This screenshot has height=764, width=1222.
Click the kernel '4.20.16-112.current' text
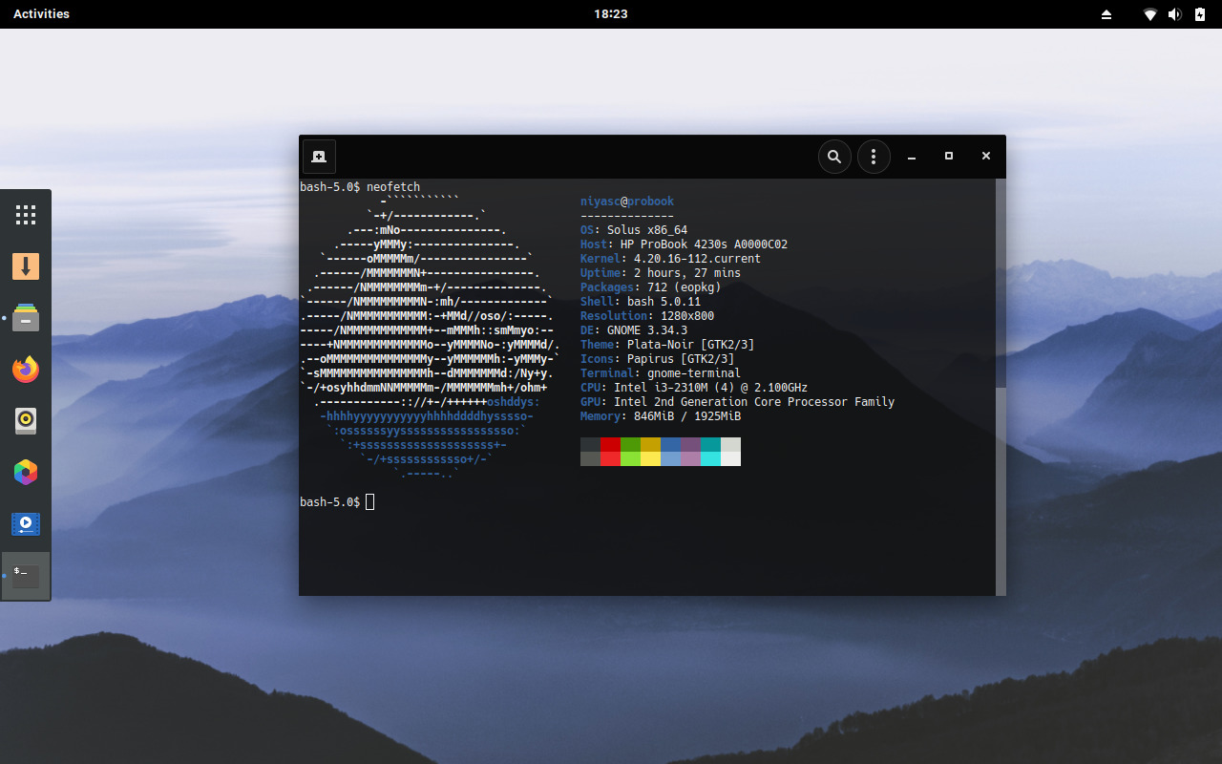(x=697, y=259)
